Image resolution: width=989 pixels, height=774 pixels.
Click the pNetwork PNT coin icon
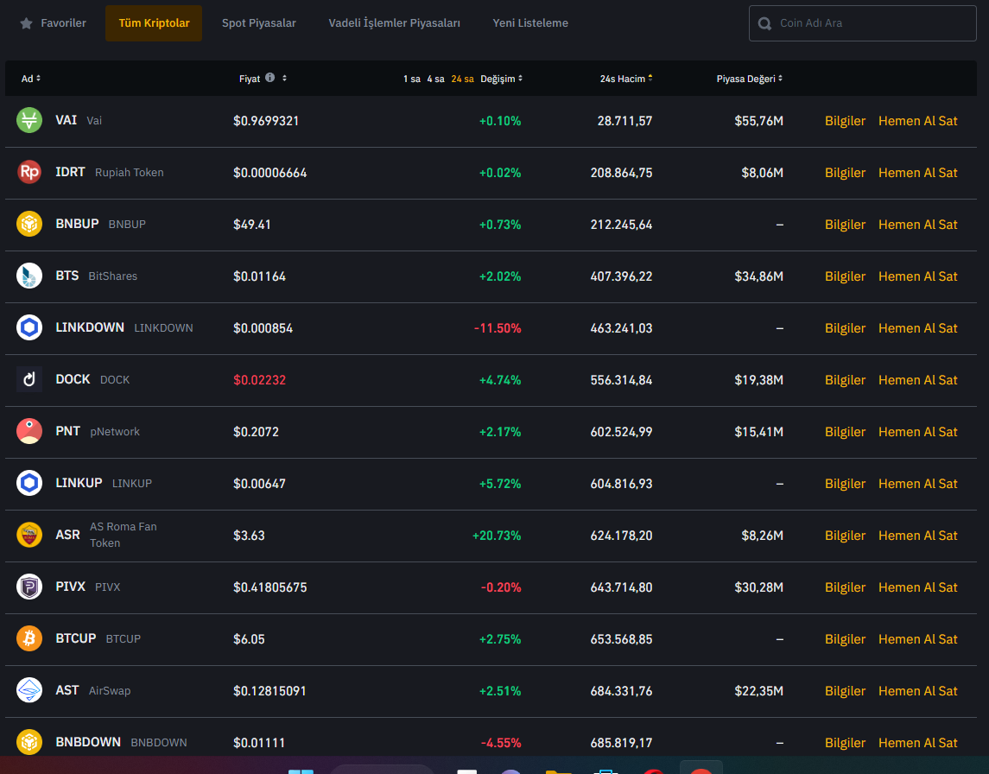point(29,432)
